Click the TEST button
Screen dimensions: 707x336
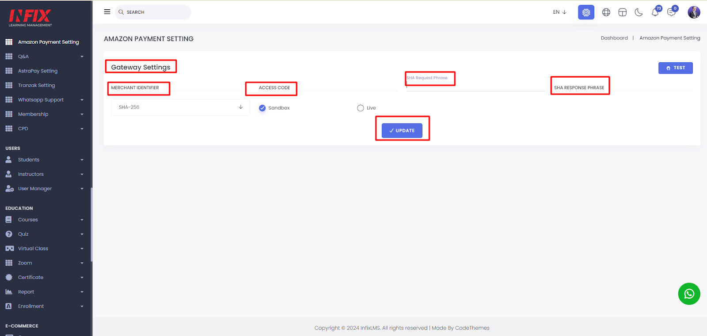coord(675,68)
